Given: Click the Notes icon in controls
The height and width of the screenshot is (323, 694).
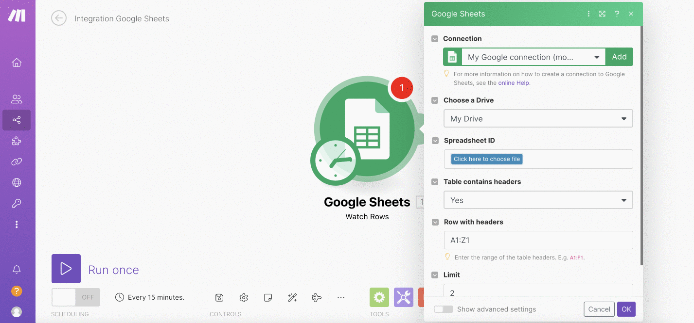Looking at the screenshot, I should coord(268,298).
